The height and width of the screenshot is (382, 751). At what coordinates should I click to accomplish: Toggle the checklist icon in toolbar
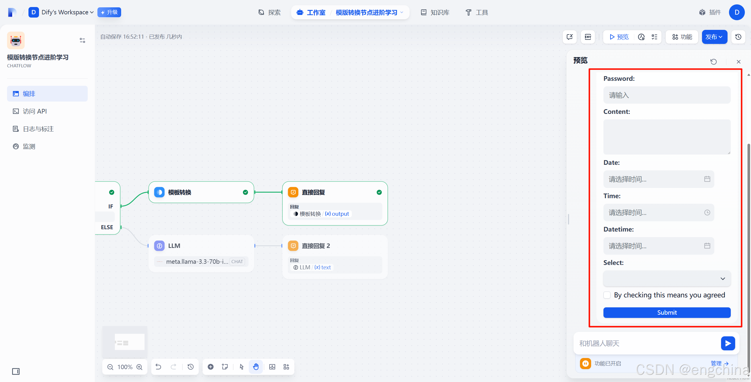pos(654,37)
